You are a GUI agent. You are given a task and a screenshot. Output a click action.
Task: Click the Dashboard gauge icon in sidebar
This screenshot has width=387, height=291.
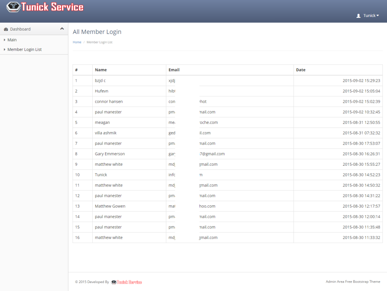(x=6, y=29)
